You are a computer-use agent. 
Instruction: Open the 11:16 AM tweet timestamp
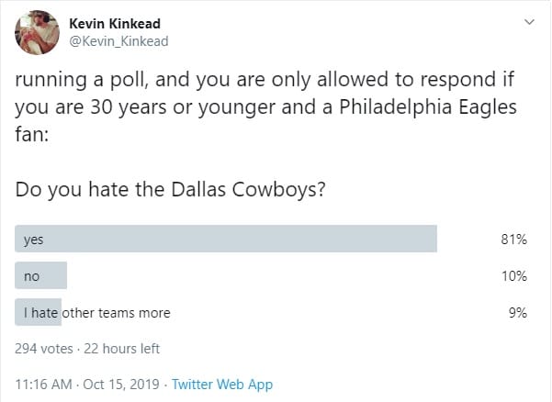[x=44, y=385]
